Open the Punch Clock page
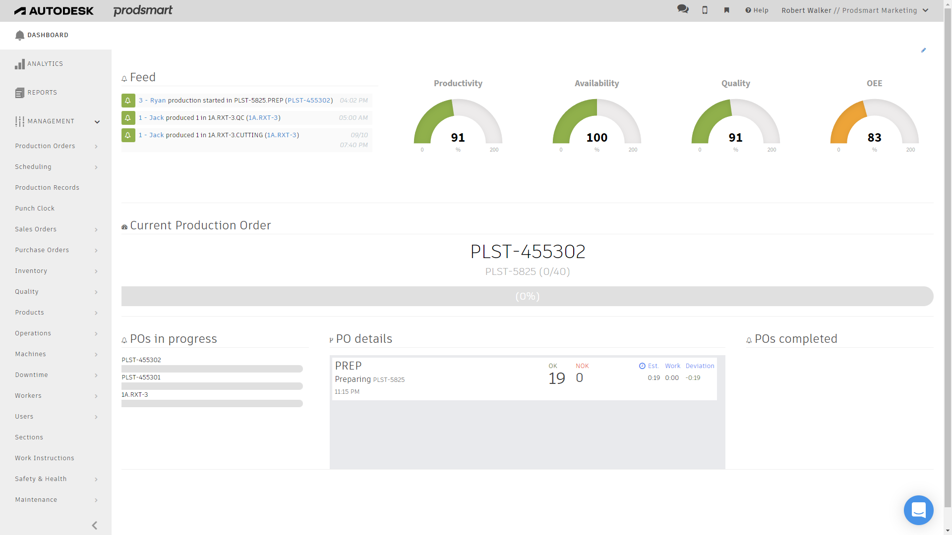 click(x=35, y=208)
